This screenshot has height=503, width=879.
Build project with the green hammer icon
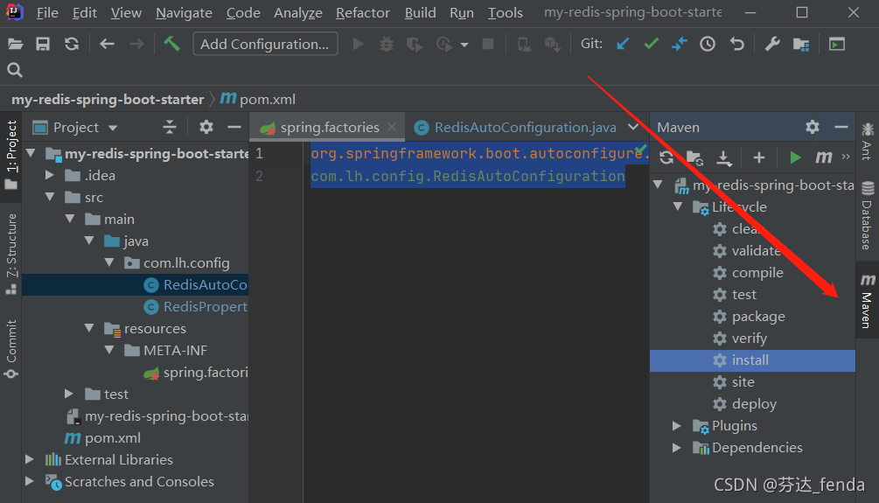(171, 44)
